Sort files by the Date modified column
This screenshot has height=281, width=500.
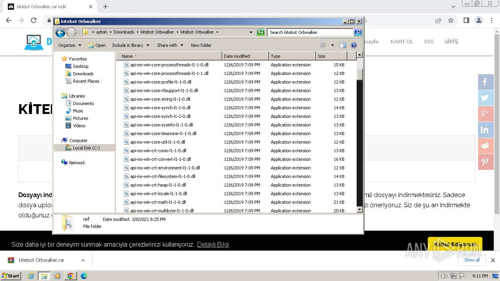(x=245, y=56)
